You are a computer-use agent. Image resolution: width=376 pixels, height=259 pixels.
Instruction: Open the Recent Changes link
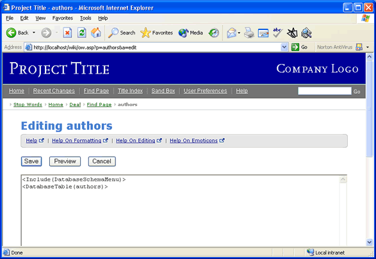[x=54, y=91]
